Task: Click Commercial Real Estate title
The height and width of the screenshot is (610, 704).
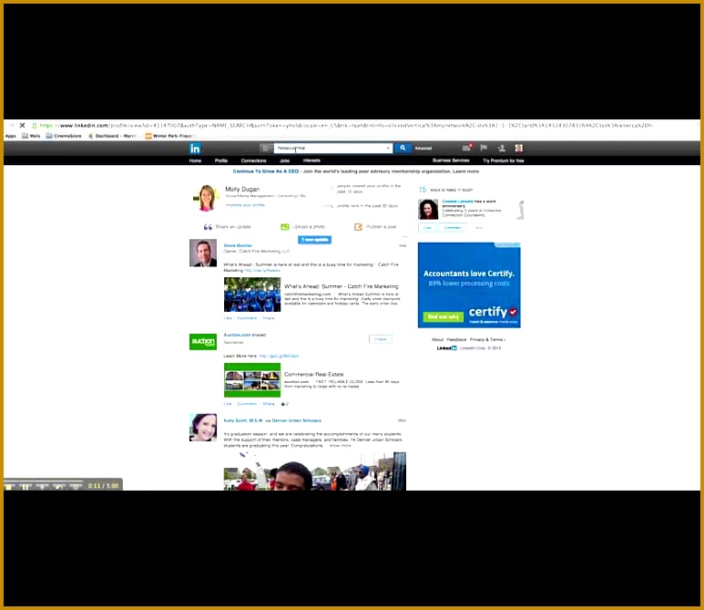Action: click(314, 374)
